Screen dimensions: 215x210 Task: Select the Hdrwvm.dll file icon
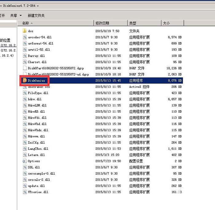click(x=25, y=136)
